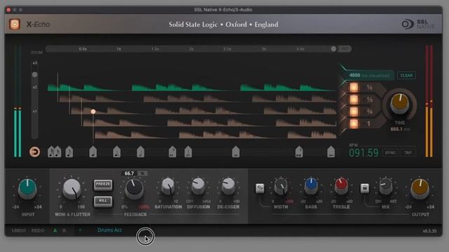Image resolution: width=449 pixels, height=252 pixels.
Task: Toggle the ¼ delay tap button
Action: tap(354, 87)
